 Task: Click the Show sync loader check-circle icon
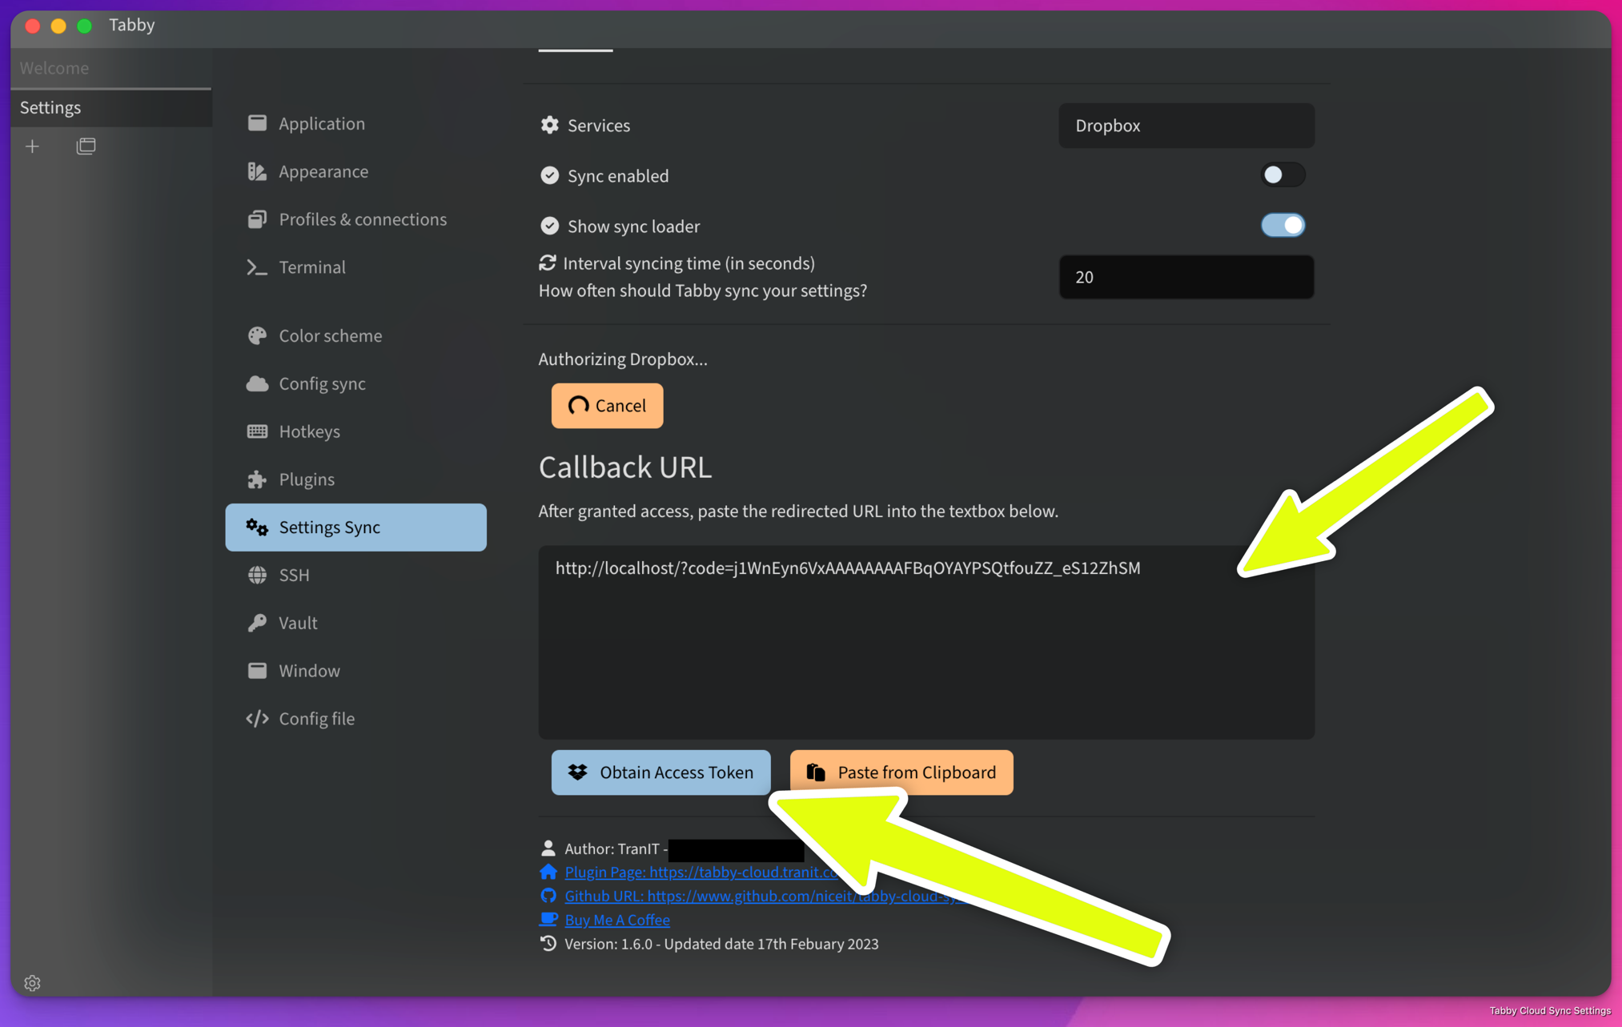tap(549, 226)
